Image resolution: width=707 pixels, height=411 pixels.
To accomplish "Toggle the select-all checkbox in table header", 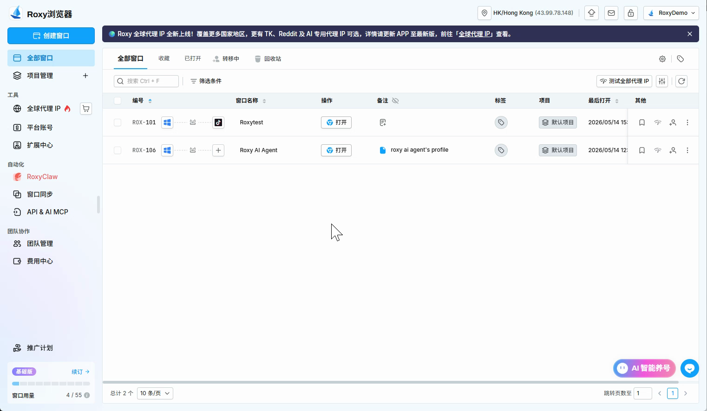I will (118, 101).
